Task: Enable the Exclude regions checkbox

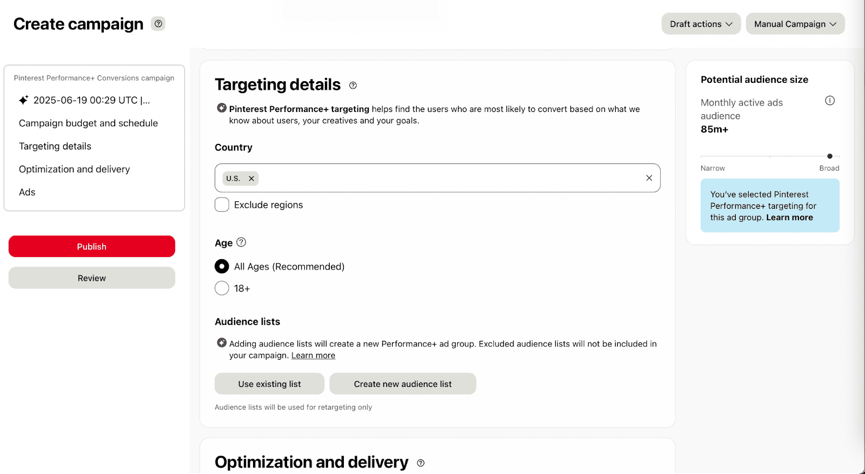Action: 222,205
